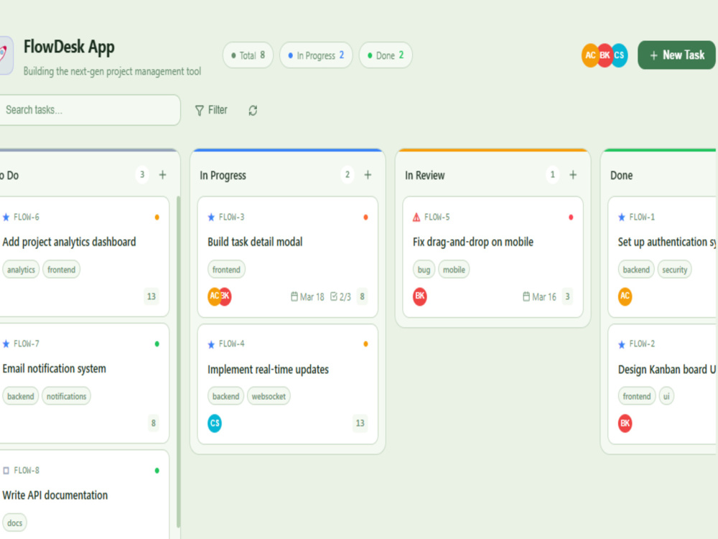The image size is (718, 539).
Task: Click the AC avatar on FLOW-3 card
Action: point(213,296)
